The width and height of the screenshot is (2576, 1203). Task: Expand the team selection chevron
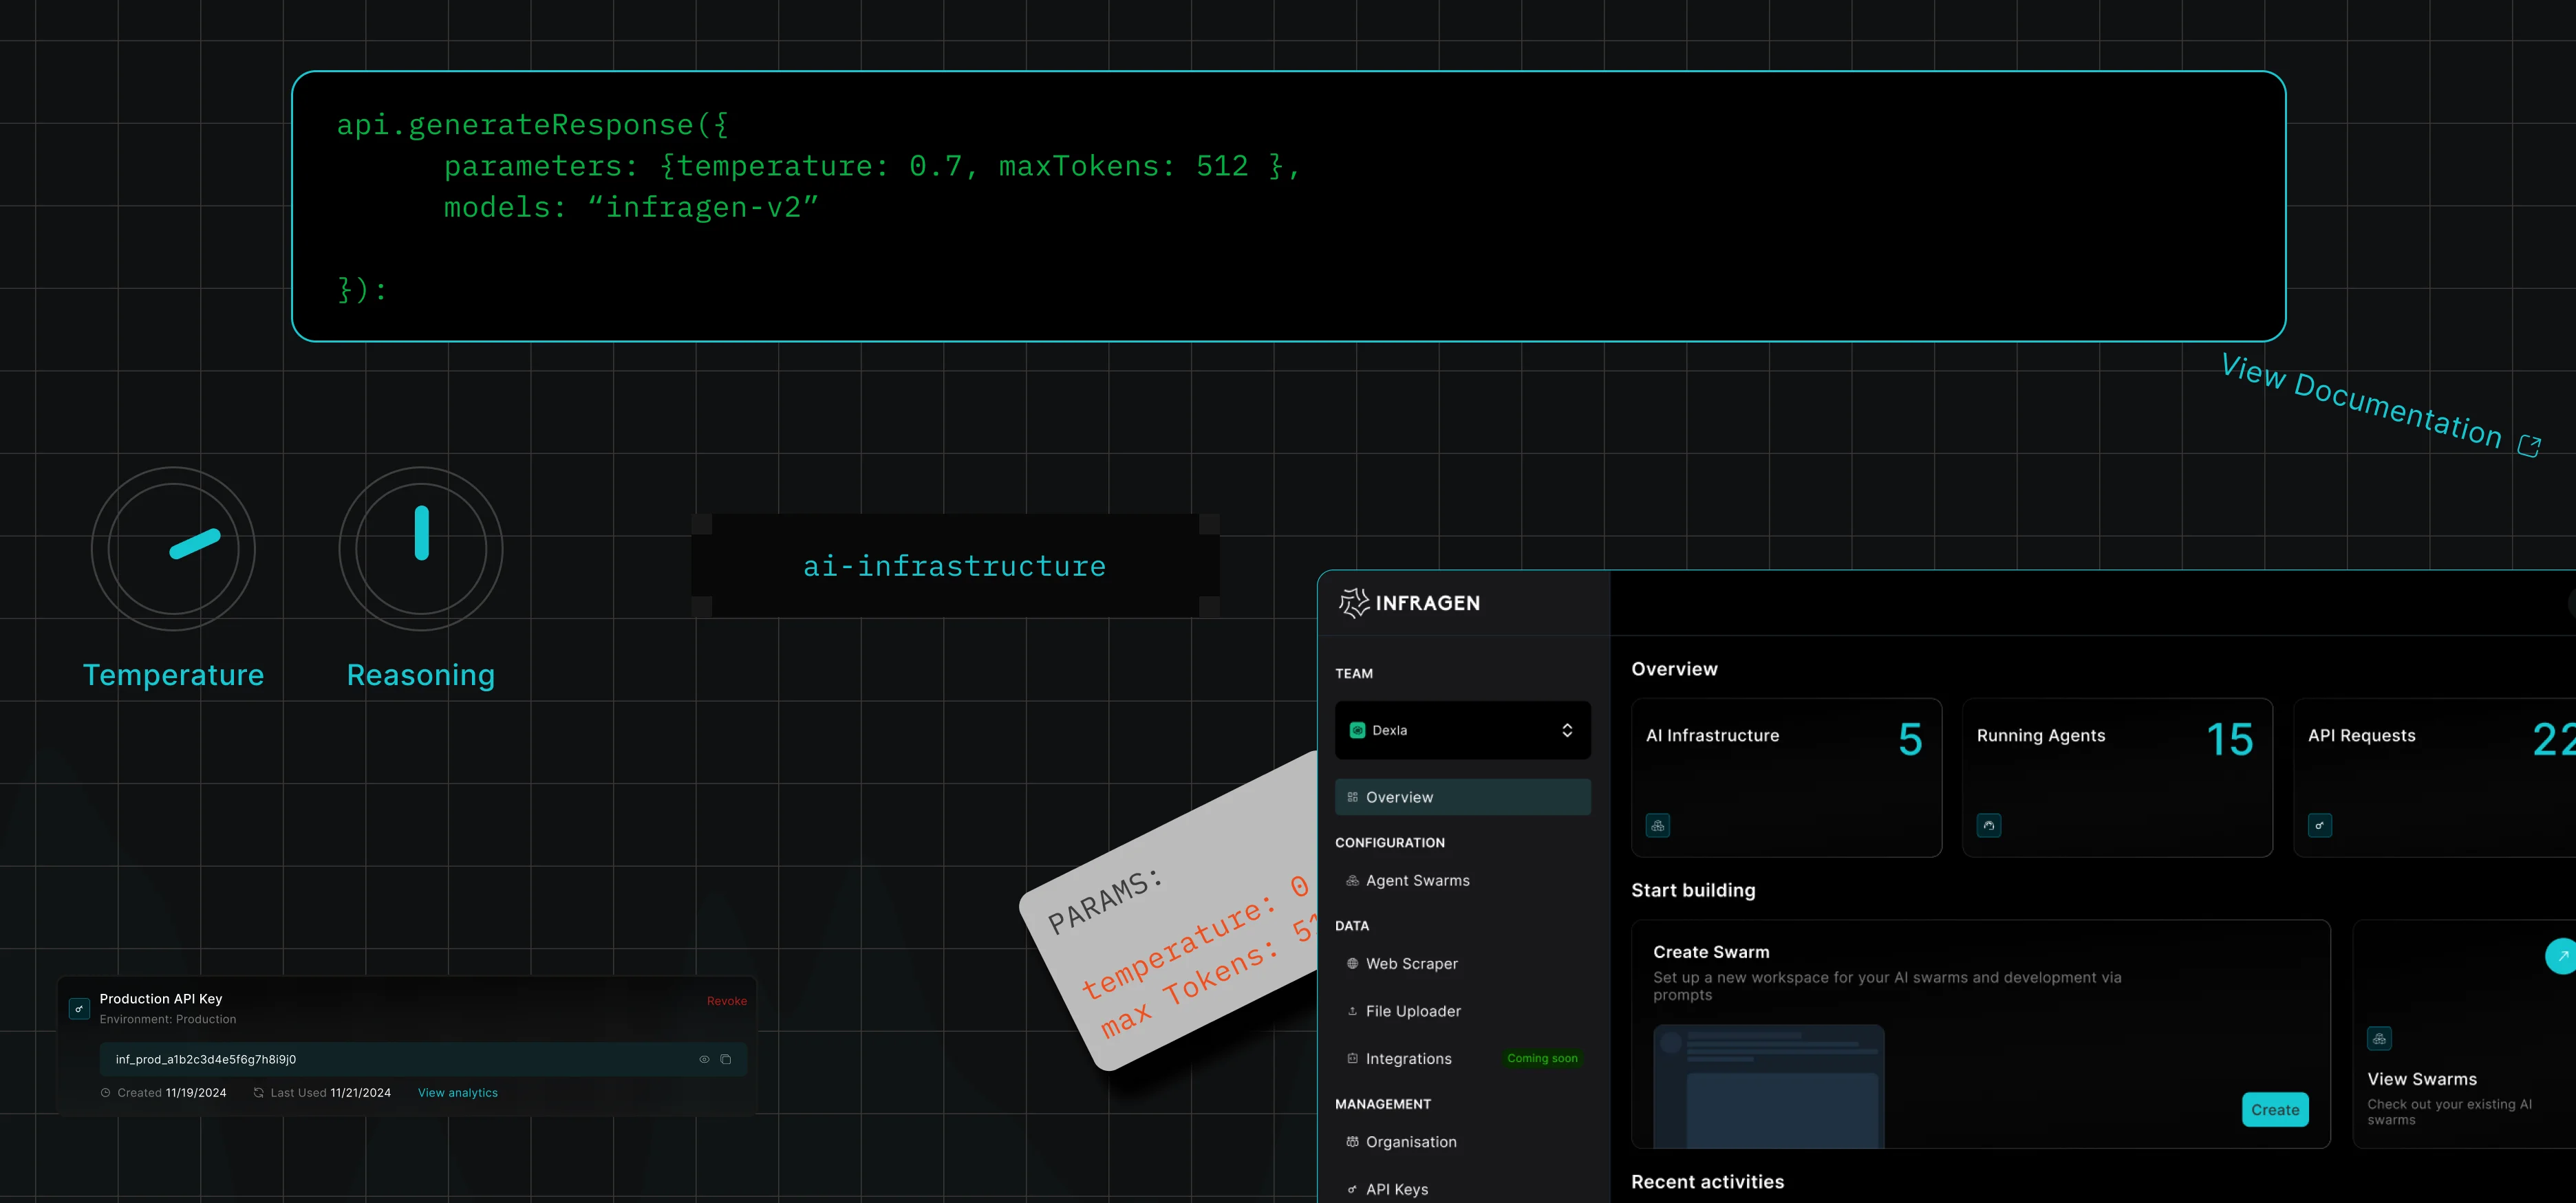click(x=1568, y=730)
